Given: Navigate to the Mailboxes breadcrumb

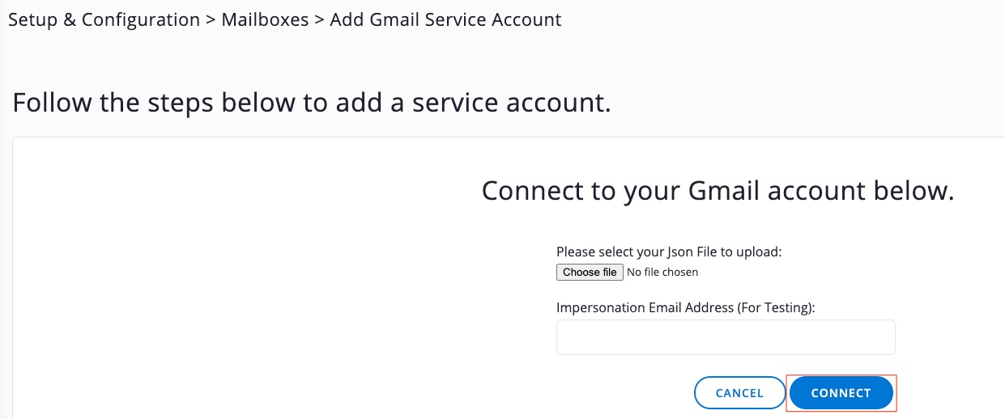Looking at the screenshot, I should (x=266, y=20).
